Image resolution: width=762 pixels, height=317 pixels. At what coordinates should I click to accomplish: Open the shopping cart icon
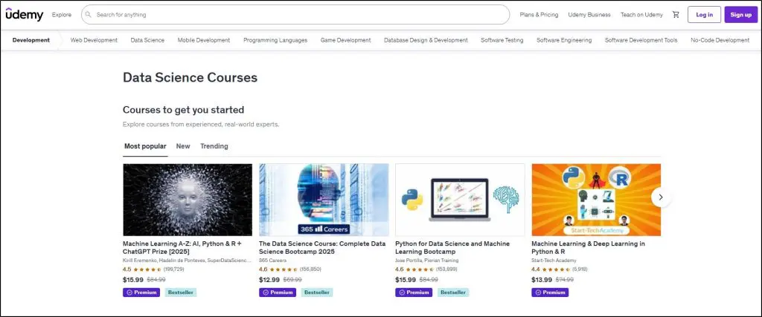point(676,15)
